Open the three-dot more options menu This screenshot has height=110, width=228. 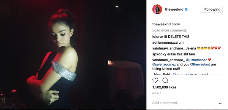(x=221, y=103)
